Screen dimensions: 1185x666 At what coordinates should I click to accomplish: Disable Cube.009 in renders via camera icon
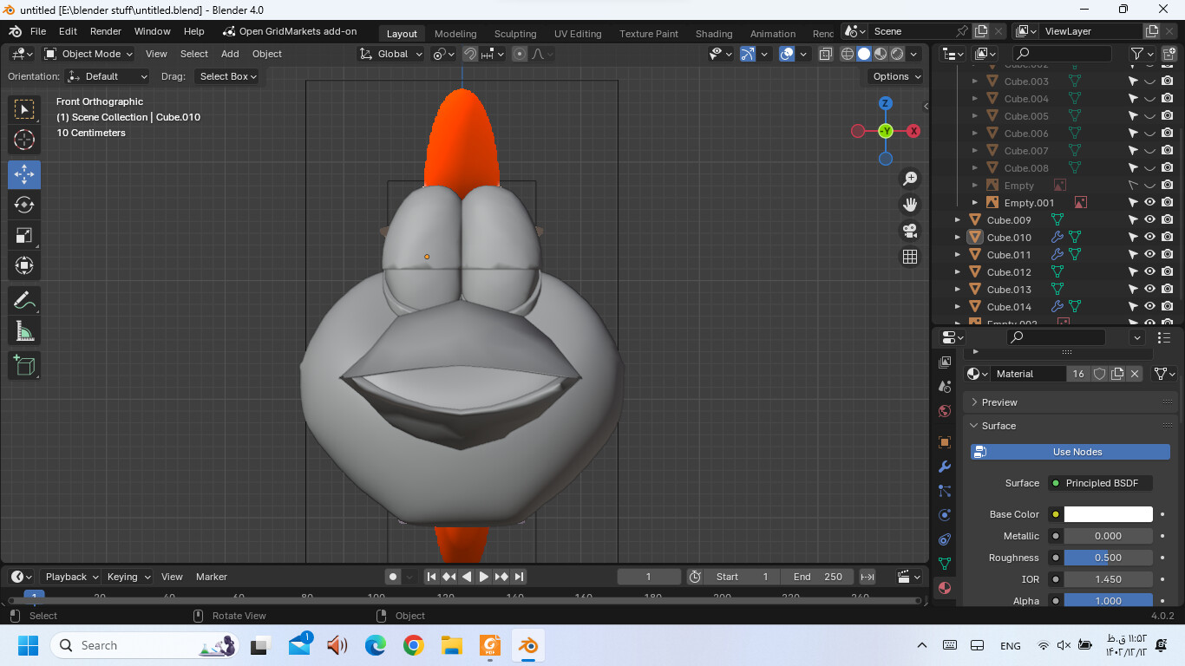pos(1167,219)
